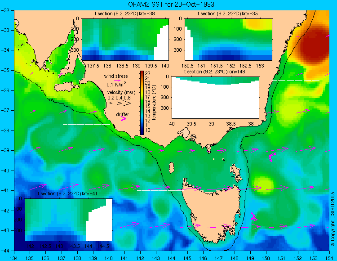337x261 pixels.
Task: Click the "134" longitude axis label
Action: (x=14, y=258)
